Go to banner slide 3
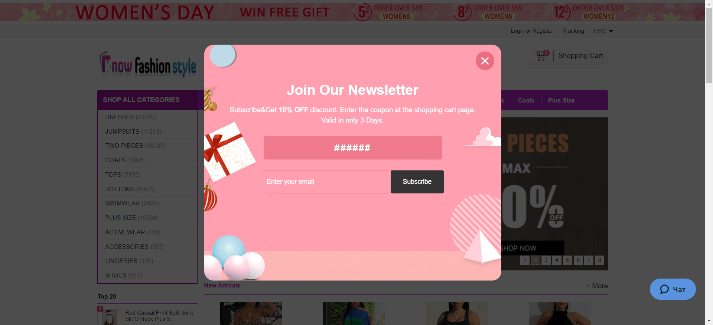713x325 pixels. pos(546,260)
